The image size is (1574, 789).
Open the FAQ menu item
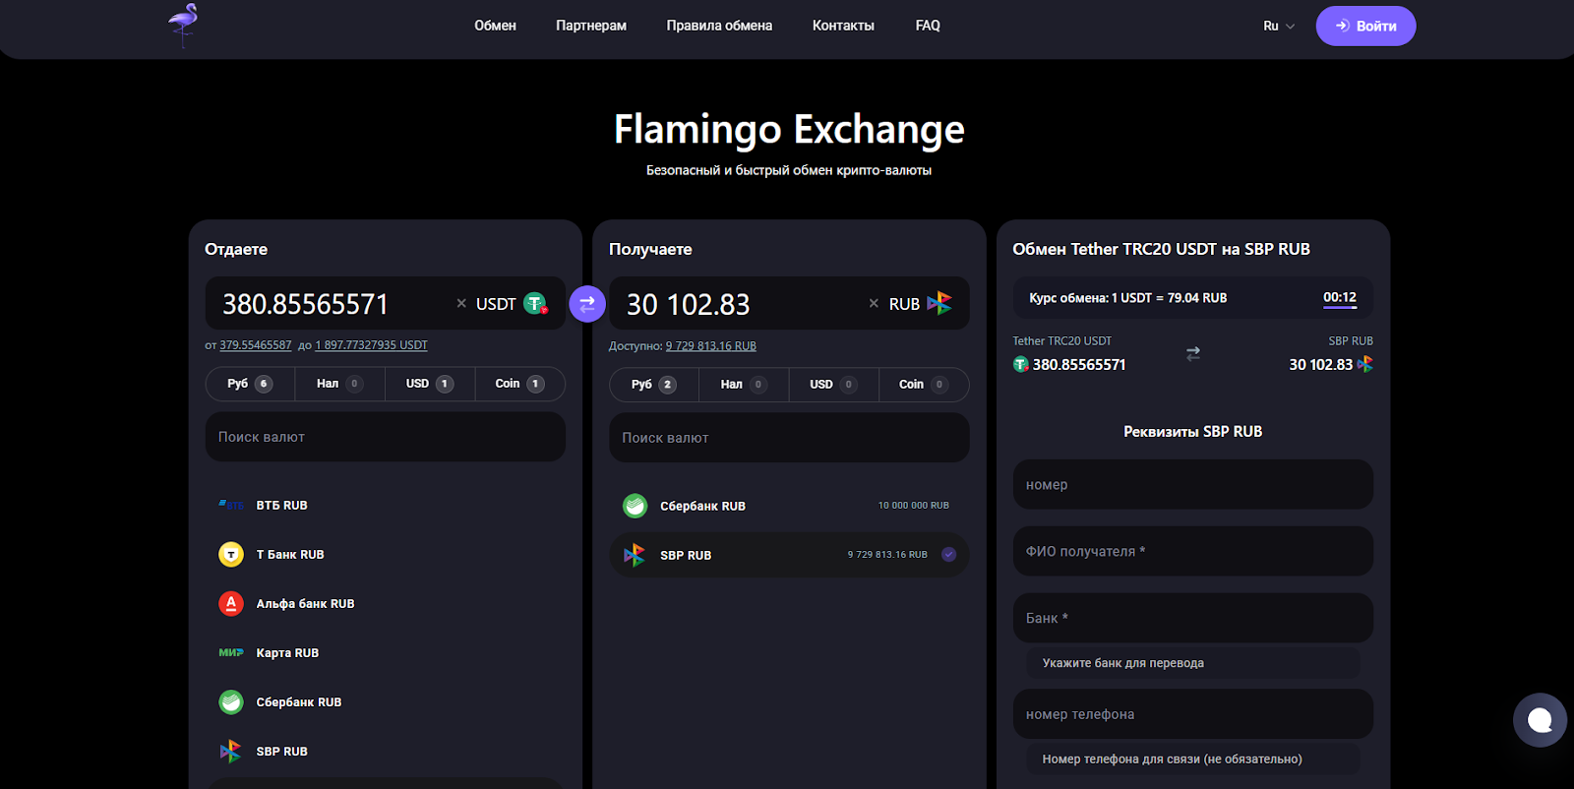pyautogui.click(x=928, y=26)
